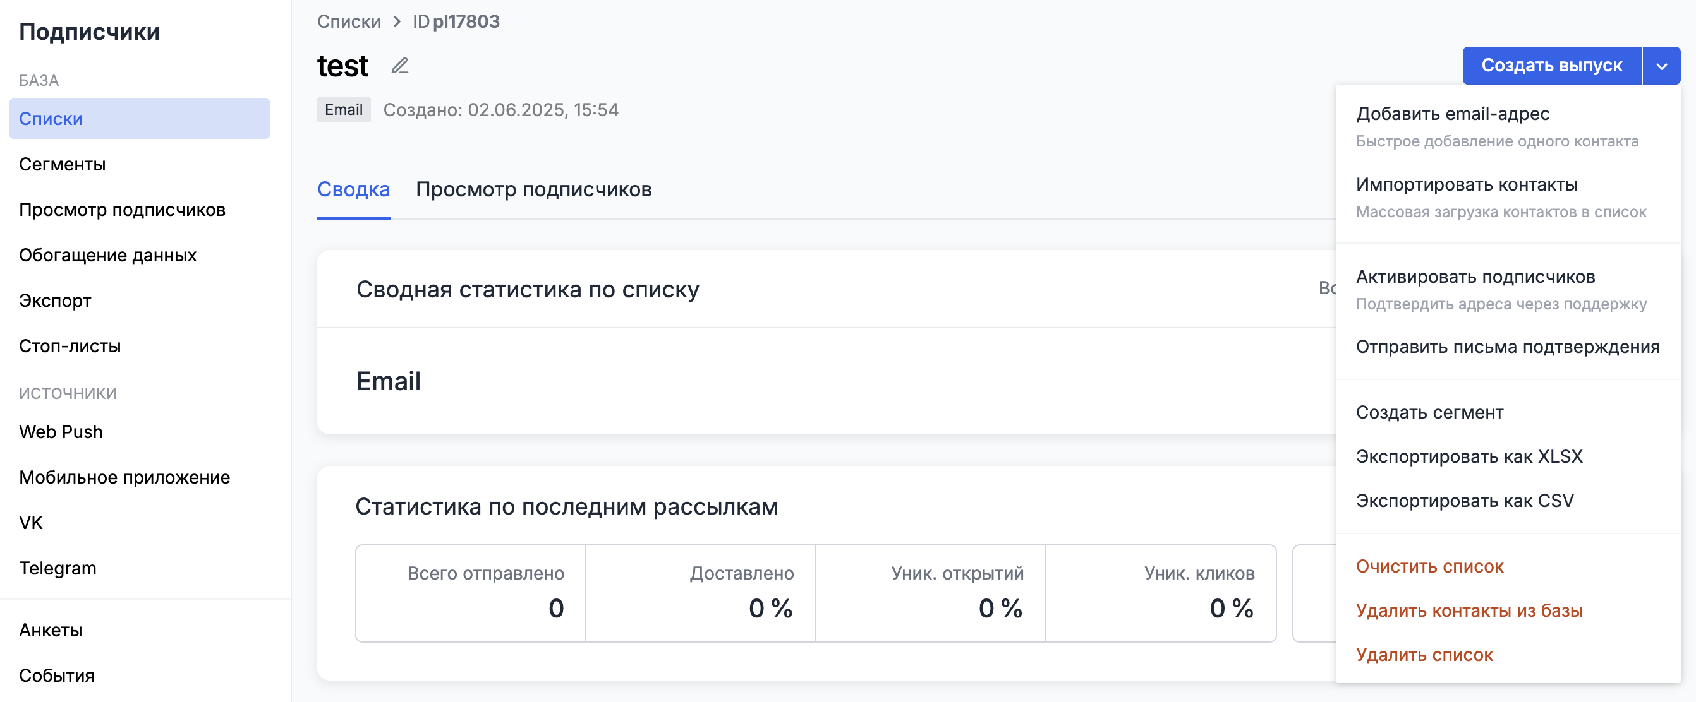This screenshot has height=702, width=1696.
Task: Choose Очистить список red option
Action: click(1429, 566)
